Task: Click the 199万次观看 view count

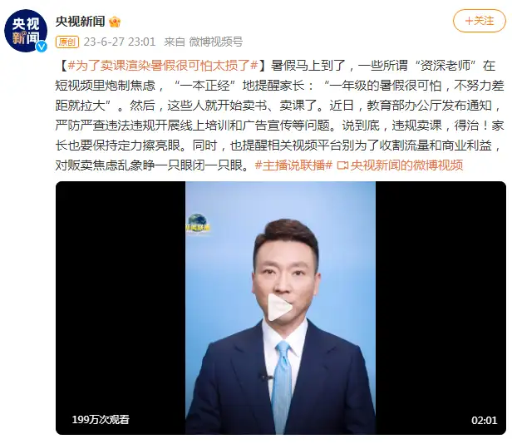Action: (x=101, y=420)
